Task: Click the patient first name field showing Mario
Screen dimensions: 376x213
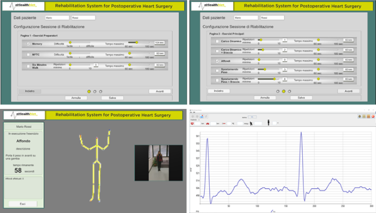Action: tap(57, 18)
